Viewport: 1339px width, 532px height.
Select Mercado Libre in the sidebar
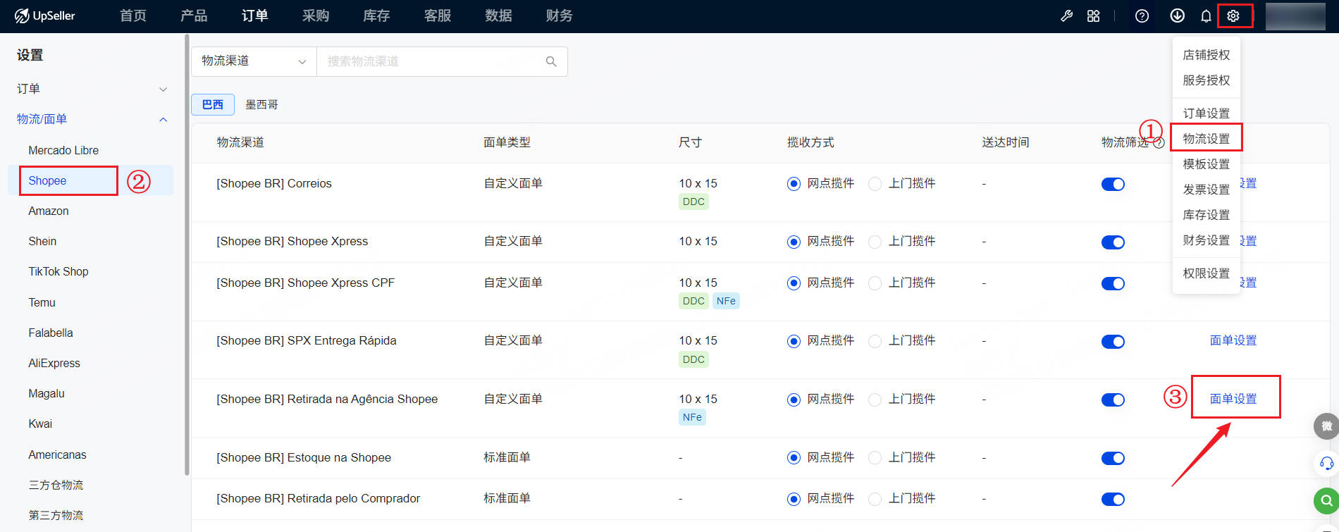[x=63, y=150]
